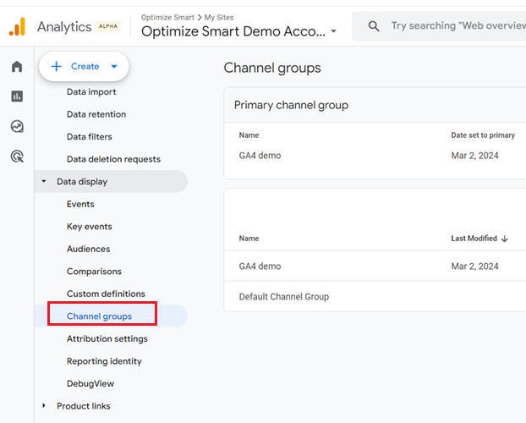Click Date set to primary column header
Image resolution: width=526 pixels, height=423 pixels.
pyautogui.click(x=483, y=135)
